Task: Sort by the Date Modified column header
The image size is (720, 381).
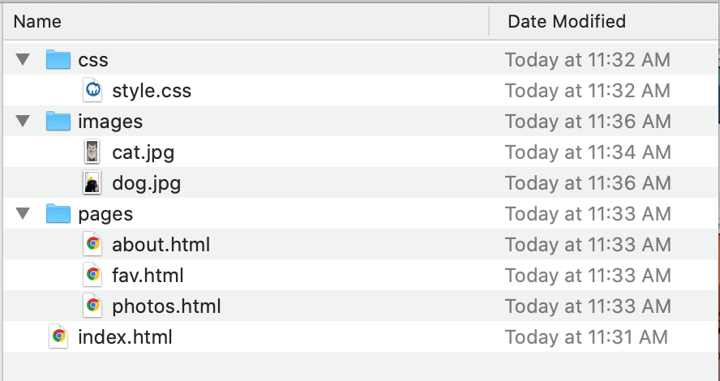Action: (x=567, y=21)
